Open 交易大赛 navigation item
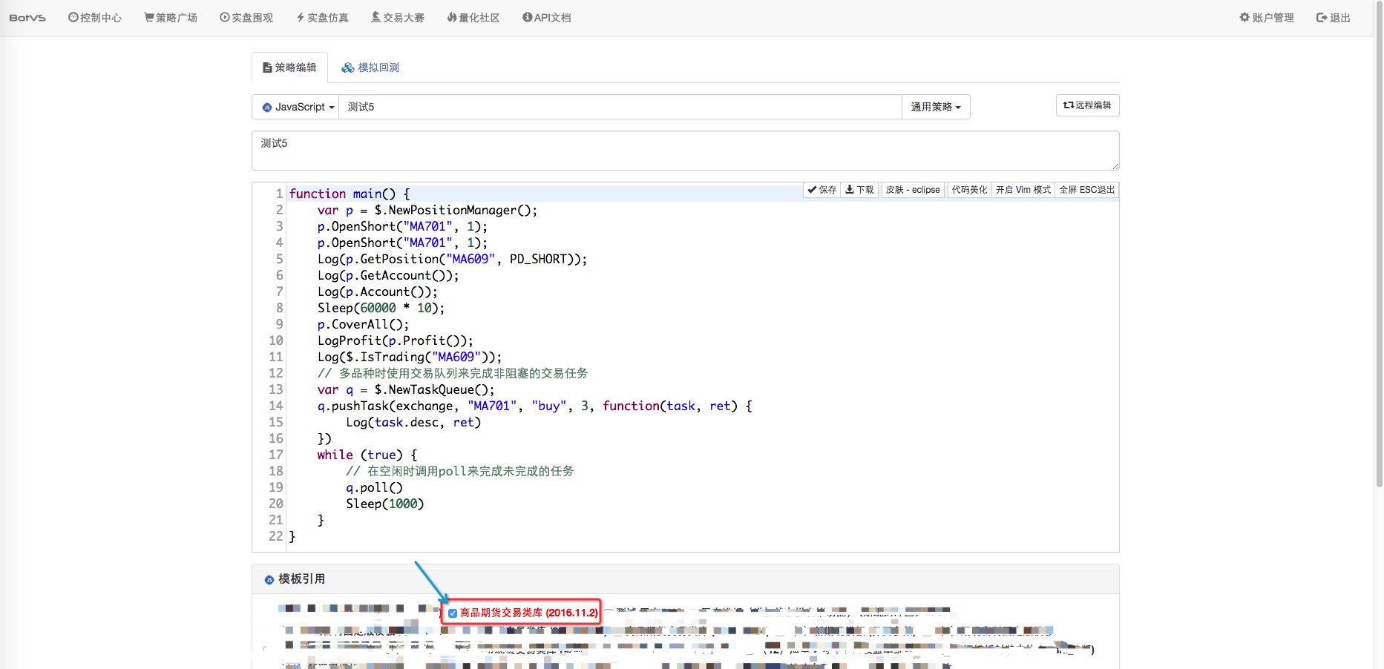Screen dimensions: 1384x669 pyautogui.click(x=398, y=18)
